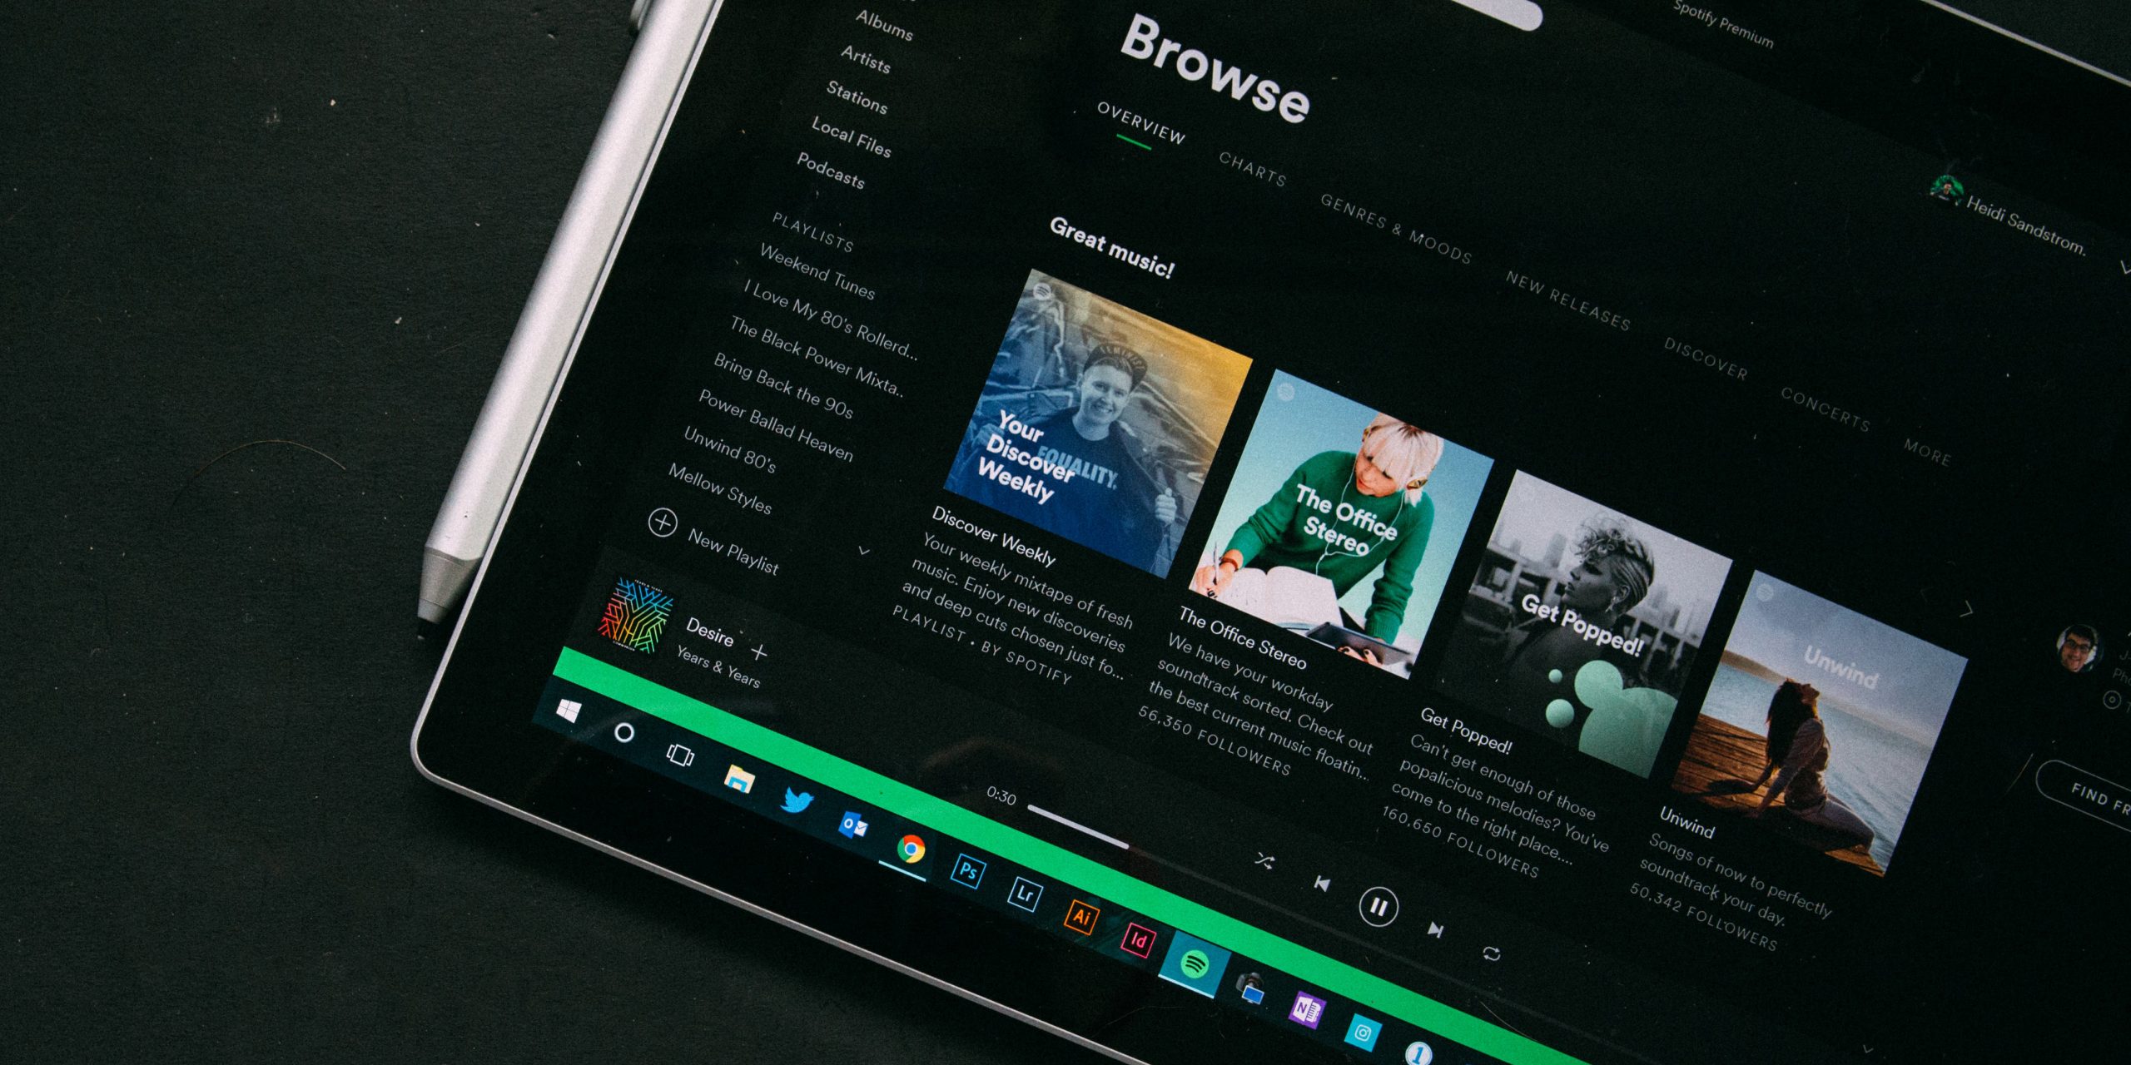This screenshot has height=1065, width=2131.
Task: Open the Desire album cover art
Action: (x=635, y=615)
